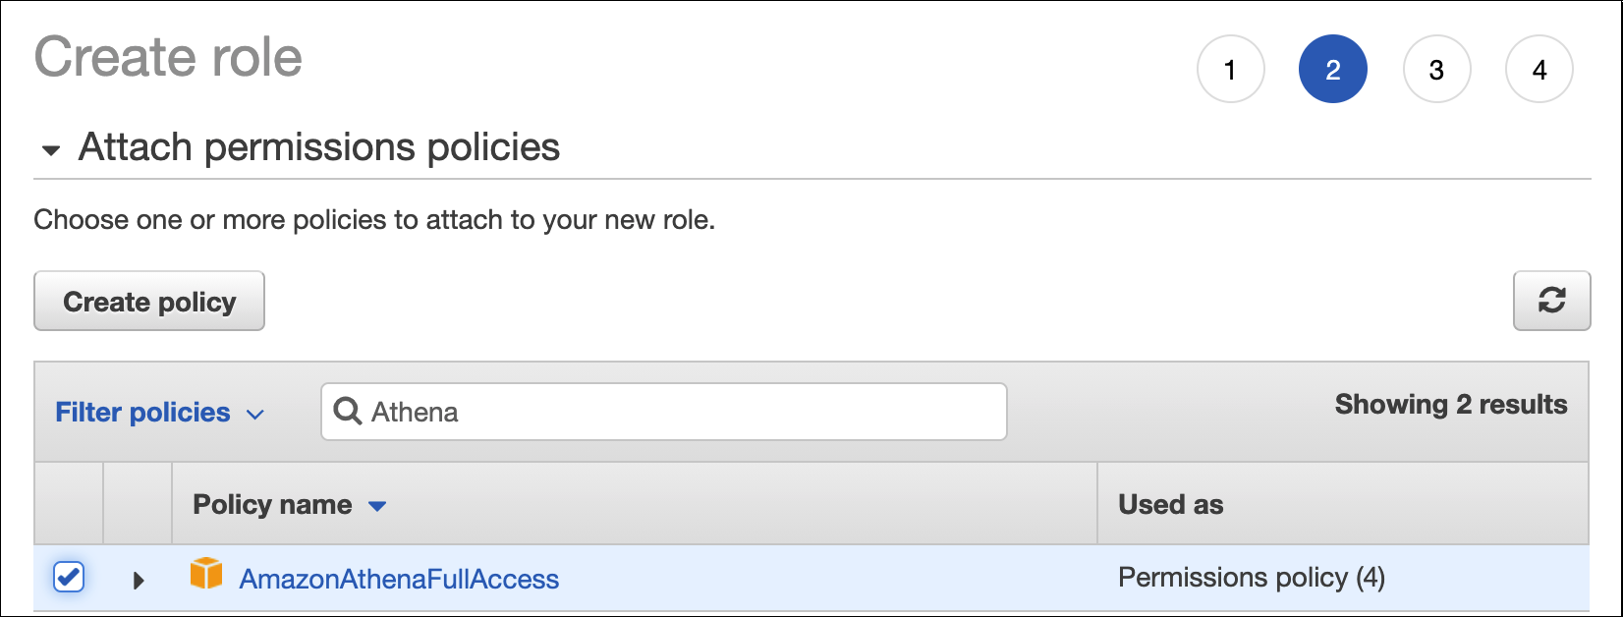Open the Filter policies dropdown

point(159,413)
